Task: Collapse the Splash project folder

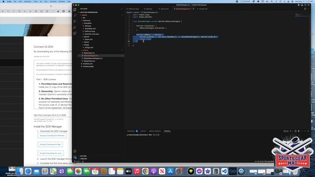Action: pos(84,15)
